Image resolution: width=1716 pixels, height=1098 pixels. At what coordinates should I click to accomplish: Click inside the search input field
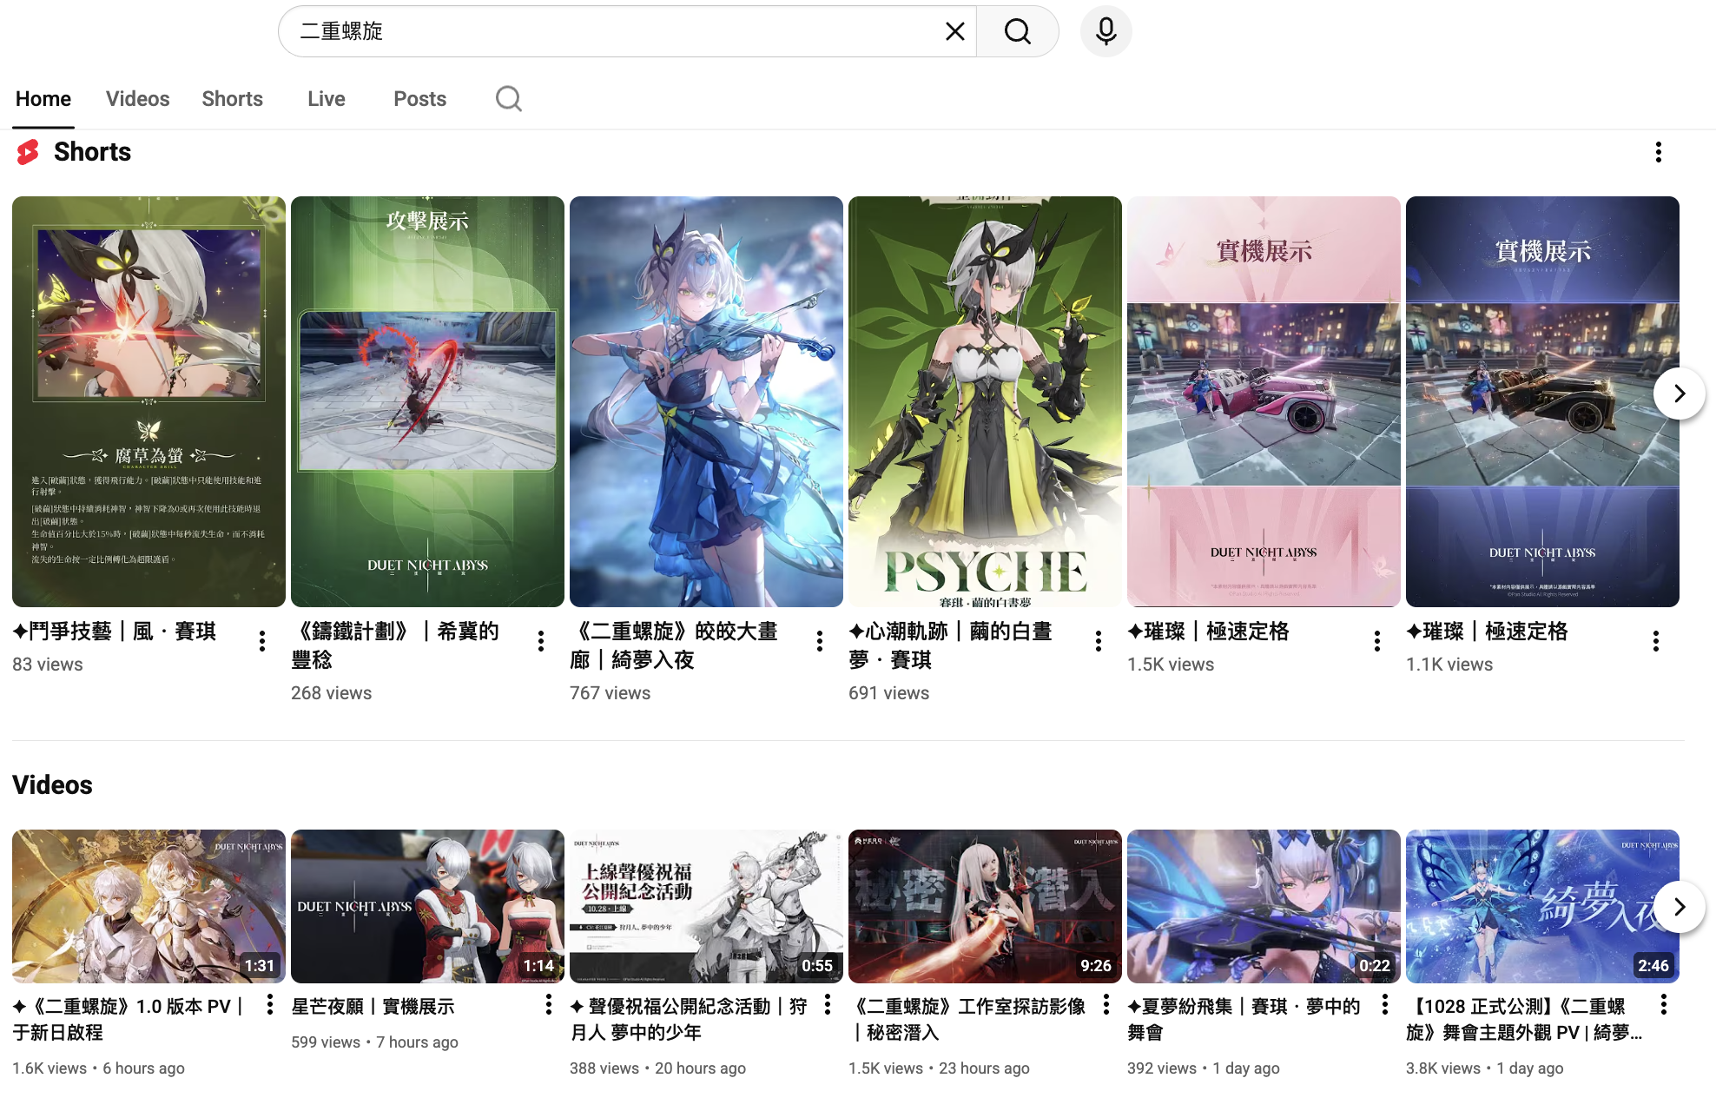tap(608, 30)
